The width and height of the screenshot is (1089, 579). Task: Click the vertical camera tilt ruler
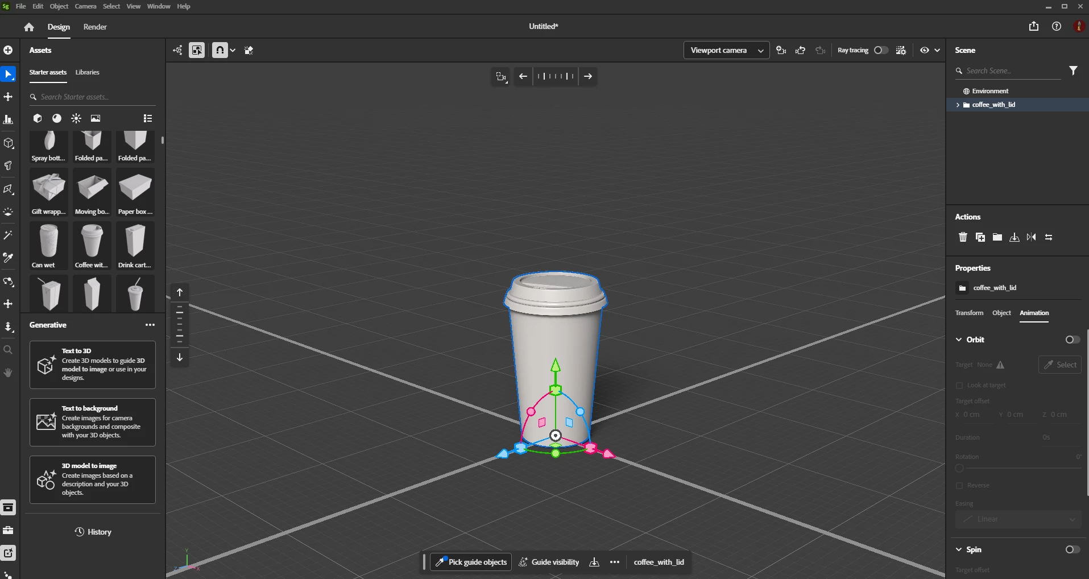[x=180, y=325]
